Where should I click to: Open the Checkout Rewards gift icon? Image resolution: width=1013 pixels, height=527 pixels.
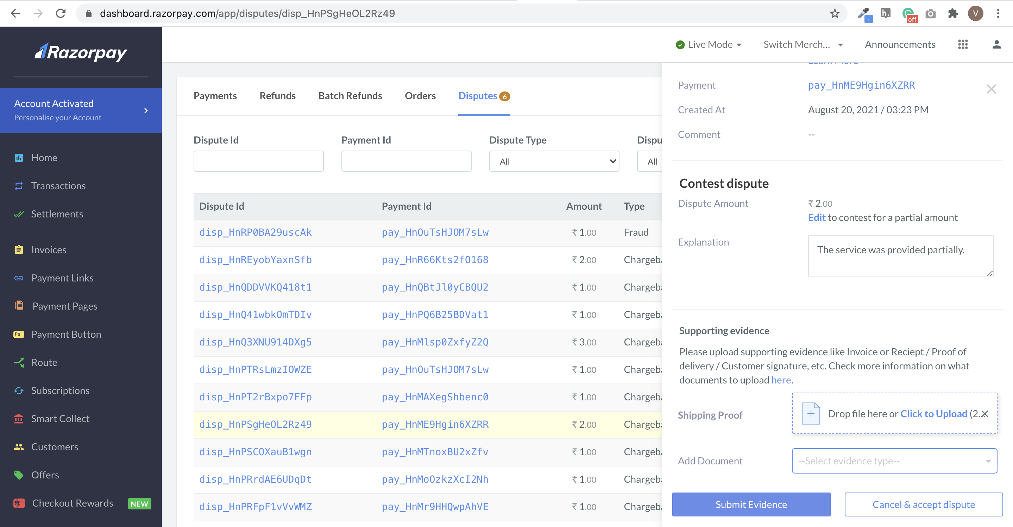point(19,503)
